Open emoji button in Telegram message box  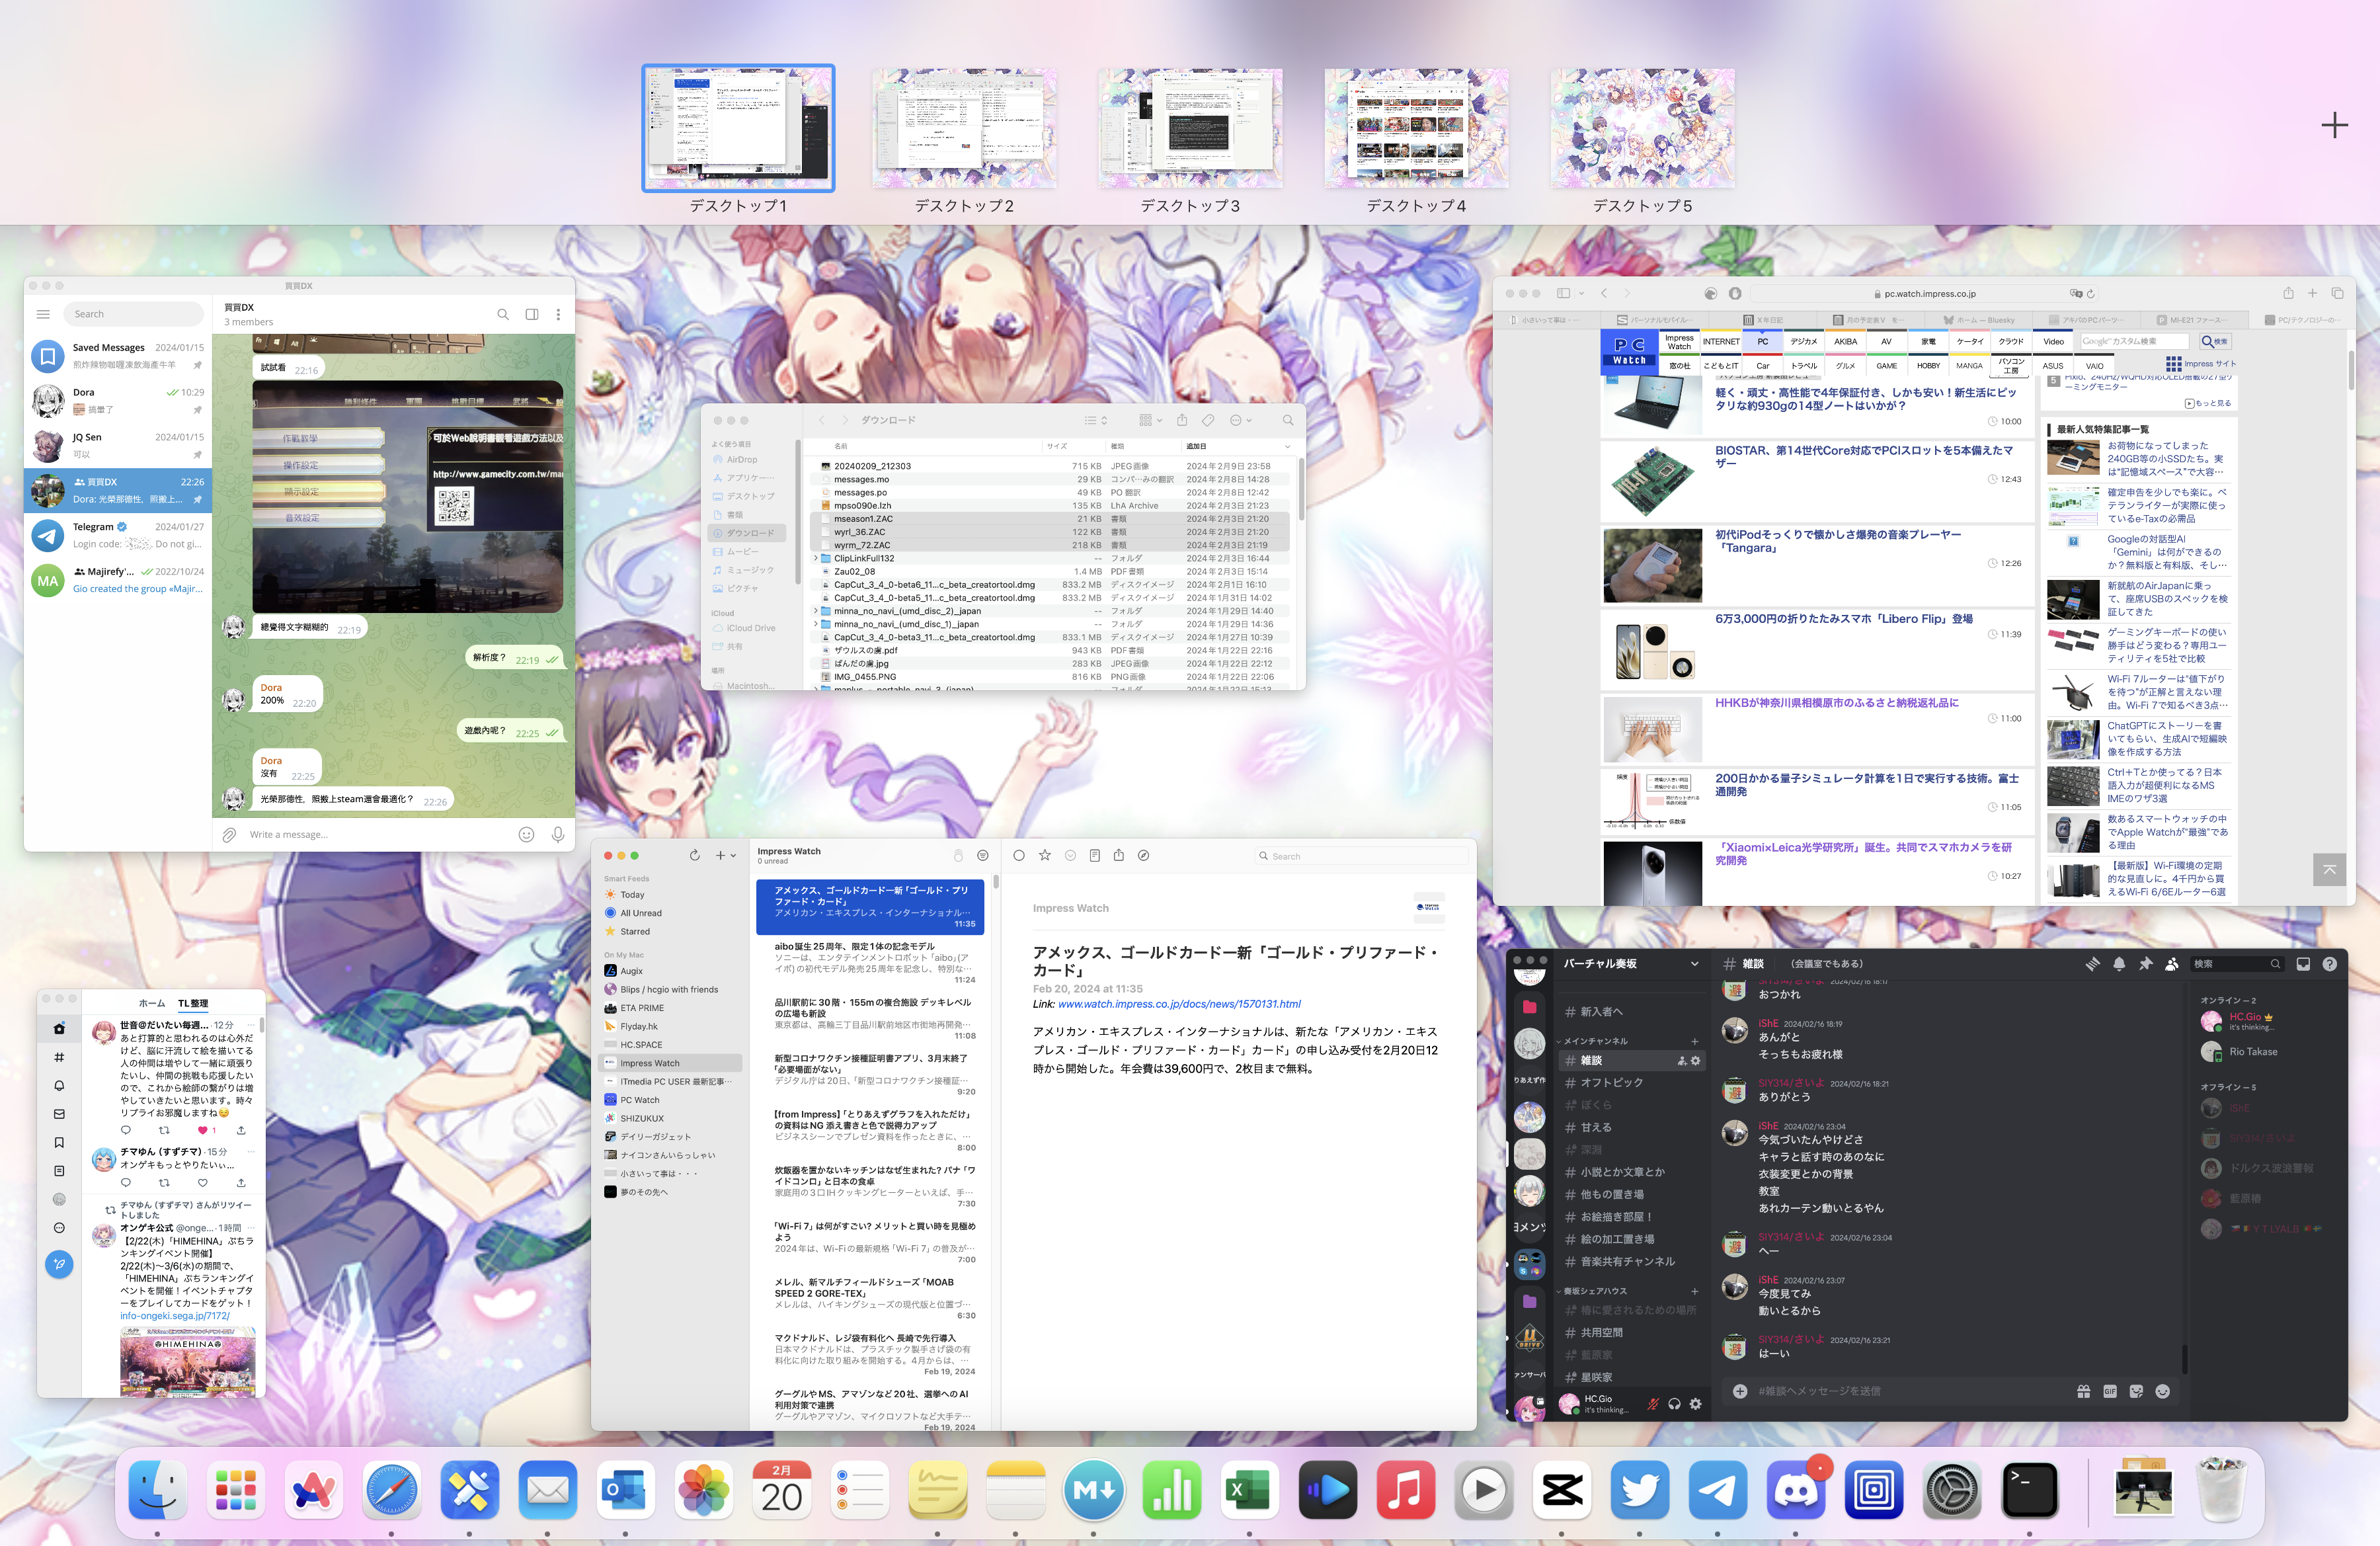526,834
